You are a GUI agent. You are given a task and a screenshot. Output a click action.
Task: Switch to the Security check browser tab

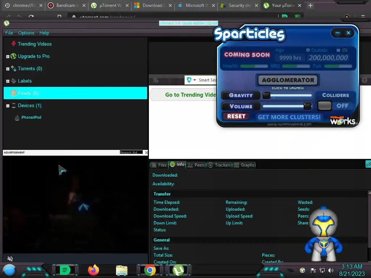pyautogui.click(x=239, y=5)
